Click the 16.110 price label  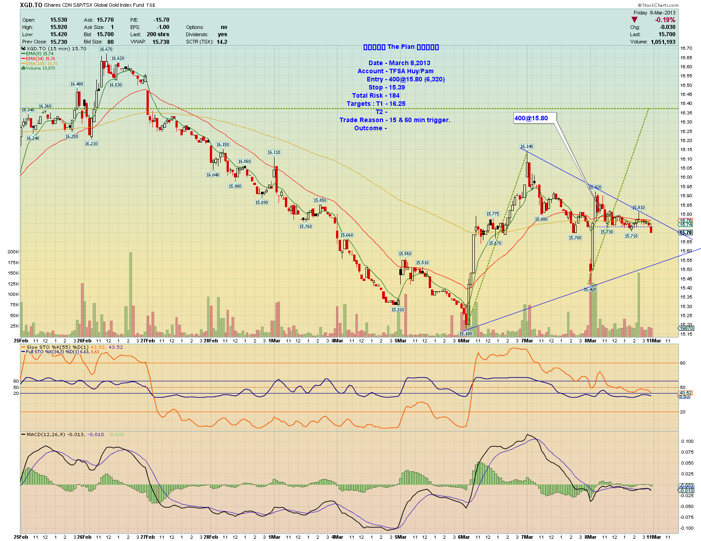point(274,152)
